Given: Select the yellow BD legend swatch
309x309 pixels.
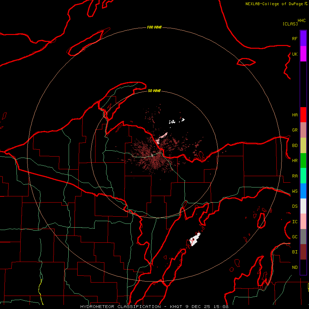Looking at the screenshot, I should (303, 146).
